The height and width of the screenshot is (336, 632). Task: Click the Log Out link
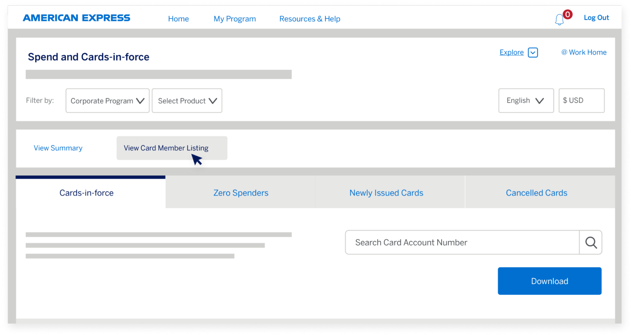596,18
